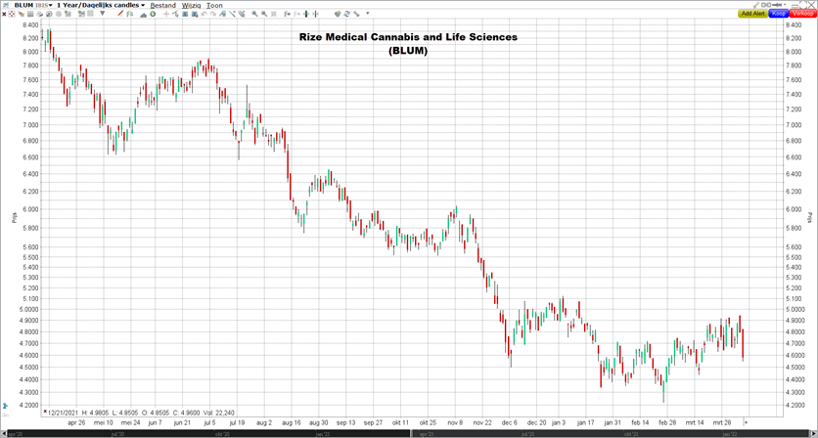This screenshot has width=818, height=438.
Task: Open the Bestand menu
Action: tap(162, 5)
